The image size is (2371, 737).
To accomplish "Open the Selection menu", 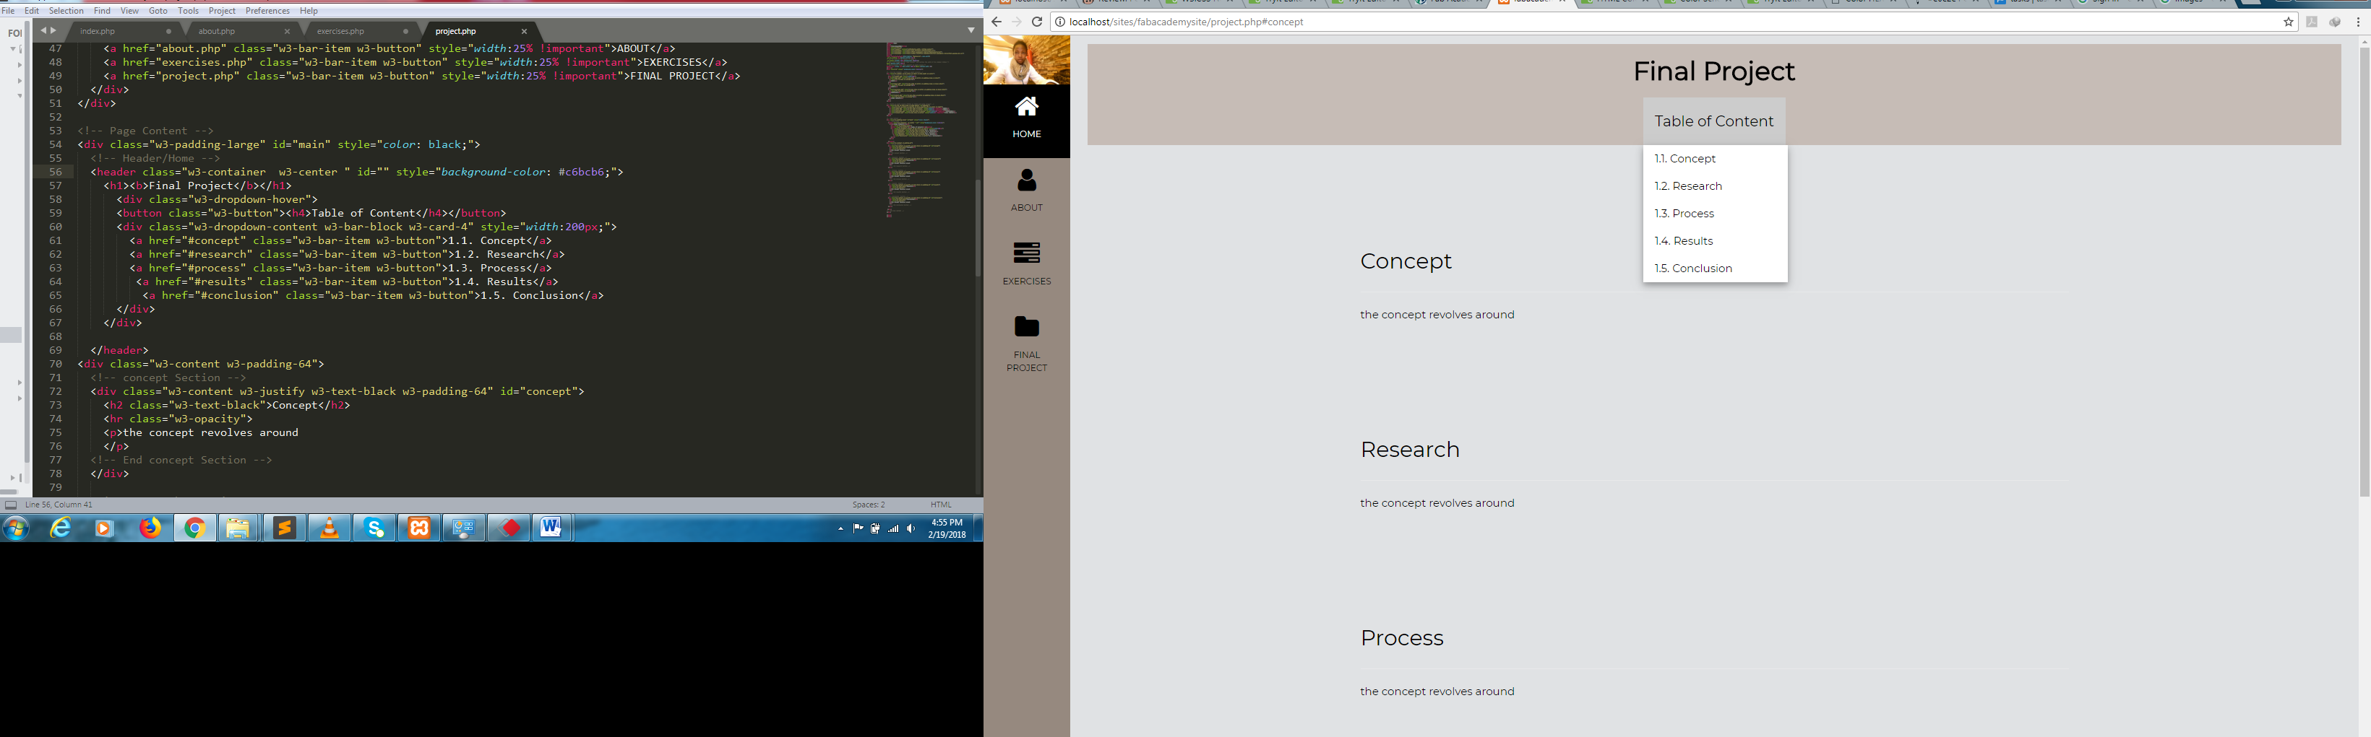I will 66,11.
